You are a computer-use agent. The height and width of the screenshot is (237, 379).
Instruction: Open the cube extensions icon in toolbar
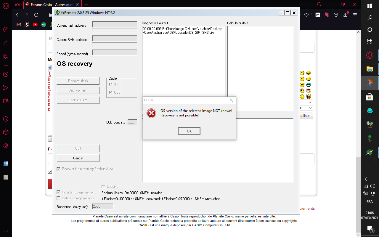click(336, 15)
